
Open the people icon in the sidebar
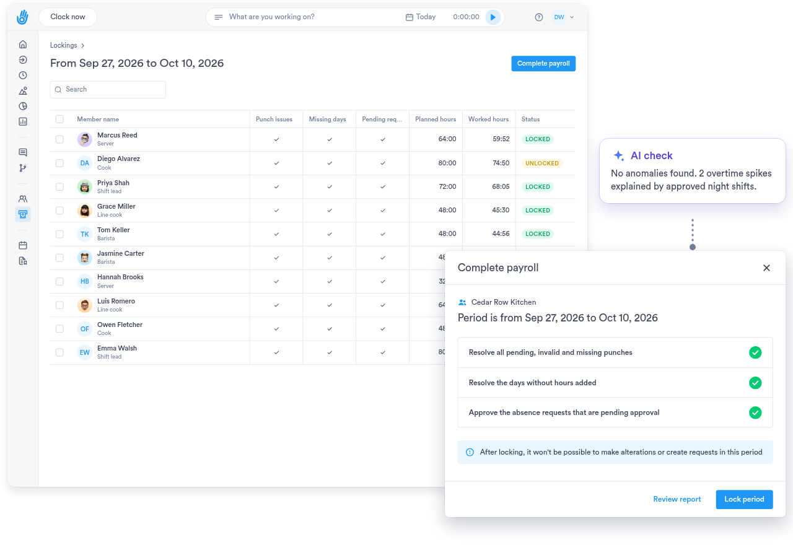23,199
